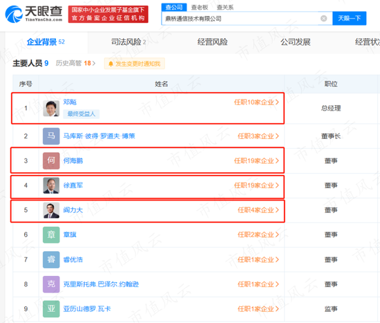Expand 任职10家企业 for 邓飚

pos(256,102)
